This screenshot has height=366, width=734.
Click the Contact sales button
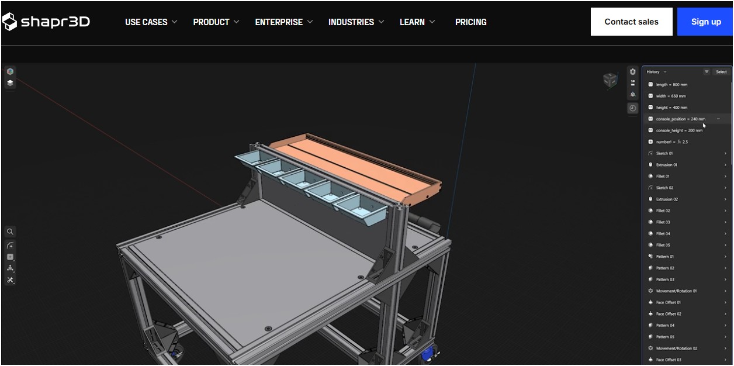[x=631, y=22]
